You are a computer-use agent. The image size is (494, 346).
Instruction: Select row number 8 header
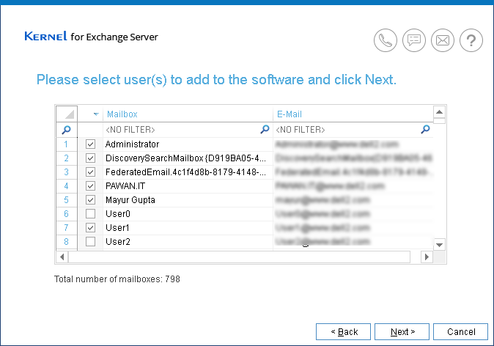67,242
